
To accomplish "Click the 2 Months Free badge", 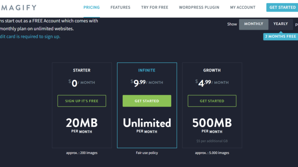I will pyautogui.click(x=281, y=37).
